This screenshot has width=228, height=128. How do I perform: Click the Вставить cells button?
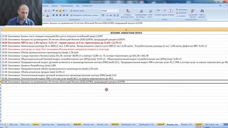click(158, 13)
